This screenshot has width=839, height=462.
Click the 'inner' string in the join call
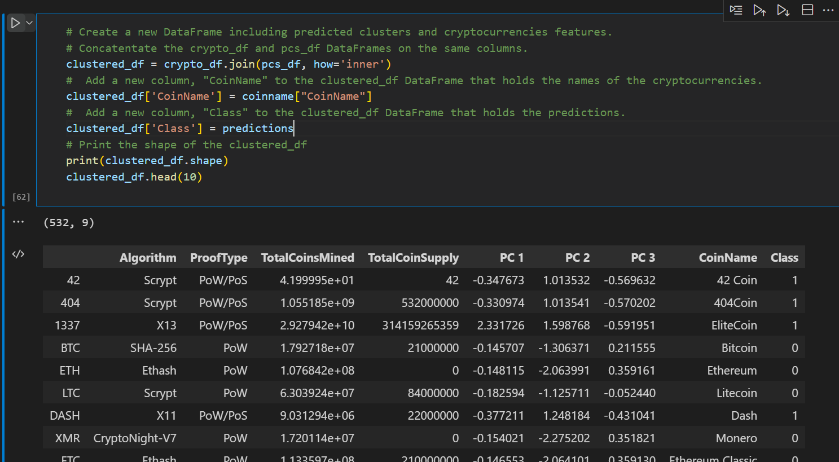(x=362, y=64)
